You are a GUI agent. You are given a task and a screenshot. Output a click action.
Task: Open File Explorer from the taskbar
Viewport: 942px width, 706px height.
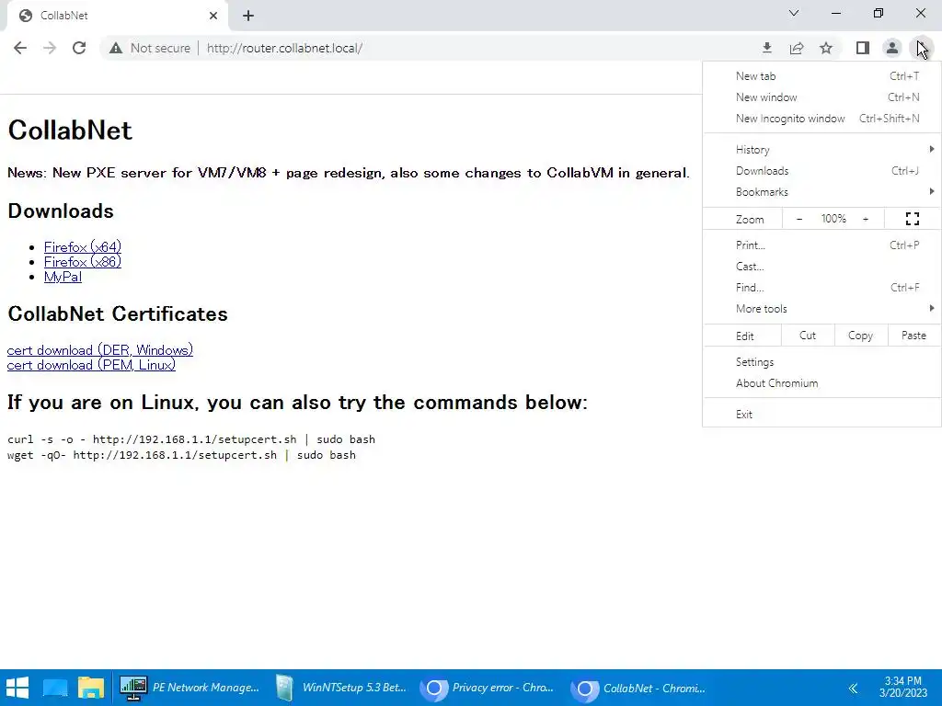click(91, 688)
